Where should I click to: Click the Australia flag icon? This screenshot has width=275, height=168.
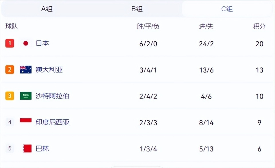tap(25, 69)
